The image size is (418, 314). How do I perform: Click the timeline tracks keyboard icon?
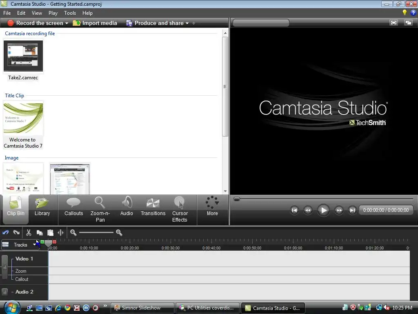[x=5, y=244]
